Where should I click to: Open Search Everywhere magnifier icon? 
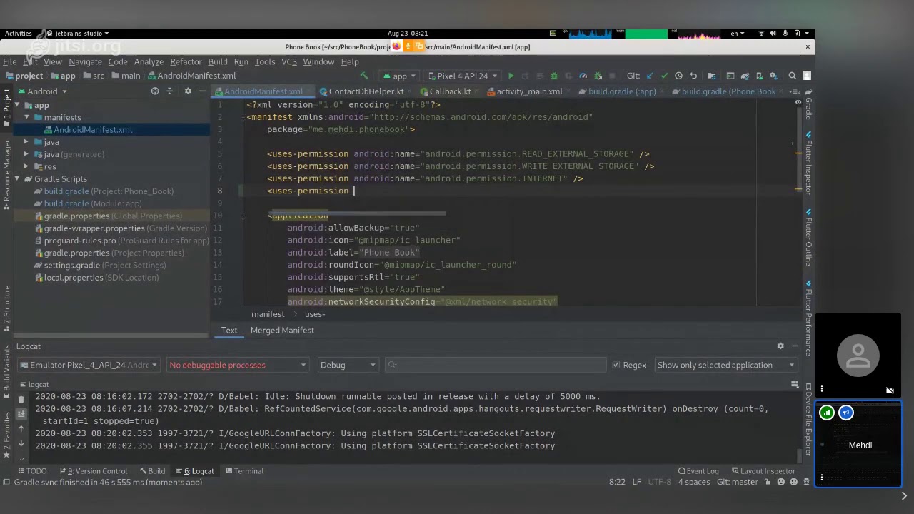click(792, 76)
